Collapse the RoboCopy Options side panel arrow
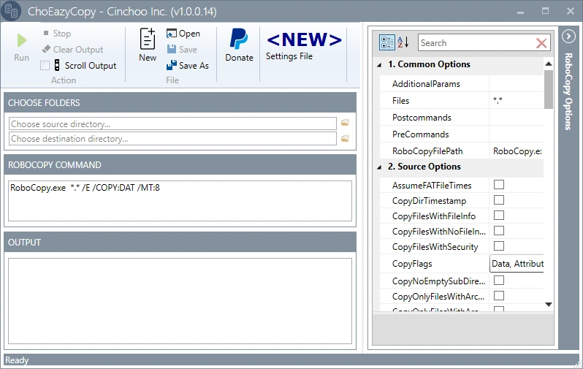Viewport: 583px width, 369px height. pos(568,37)
